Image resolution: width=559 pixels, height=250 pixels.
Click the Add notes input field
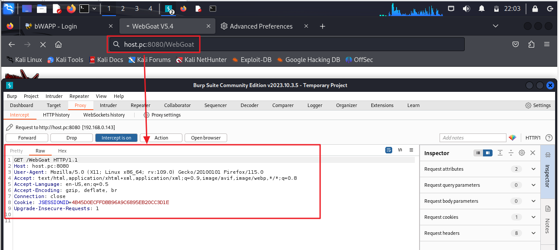[473, 138]
